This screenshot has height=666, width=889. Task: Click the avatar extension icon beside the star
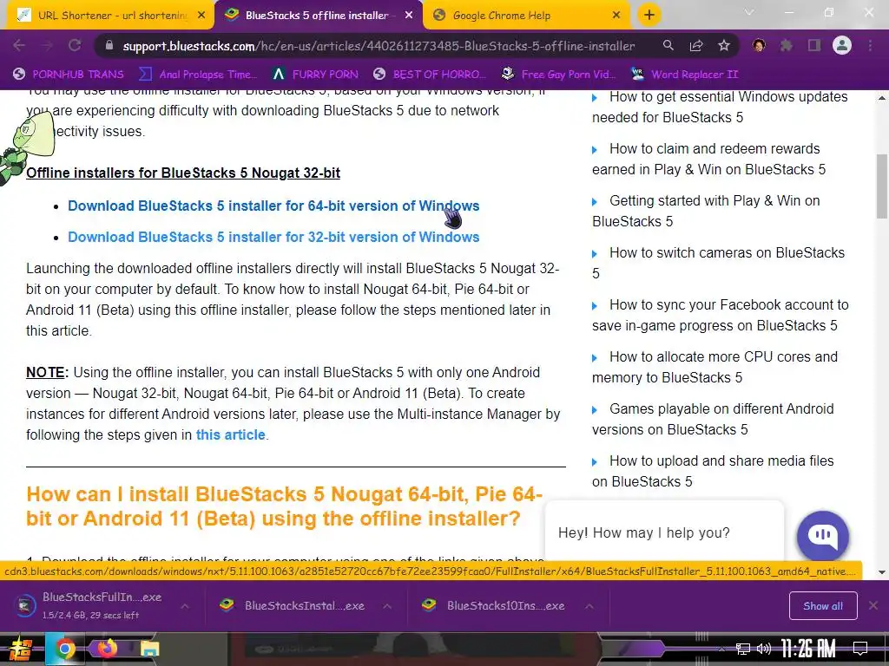click(x=759, y=45)
